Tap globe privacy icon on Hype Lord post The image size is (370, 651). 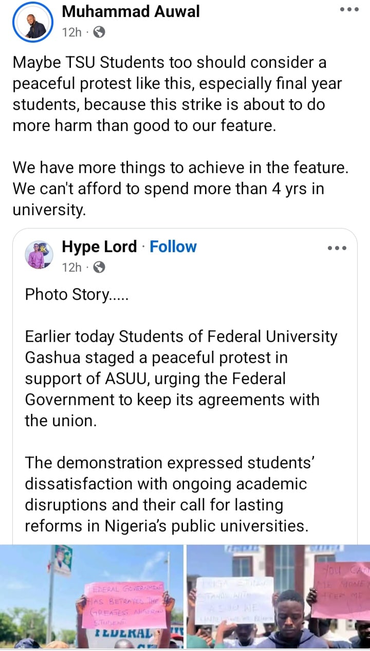click(x=99, y=267)
